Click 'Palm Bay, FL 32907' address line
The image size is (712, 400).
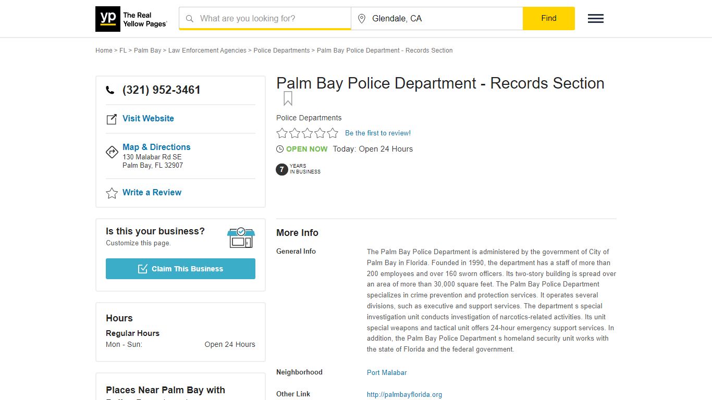[x=153, y=166]
